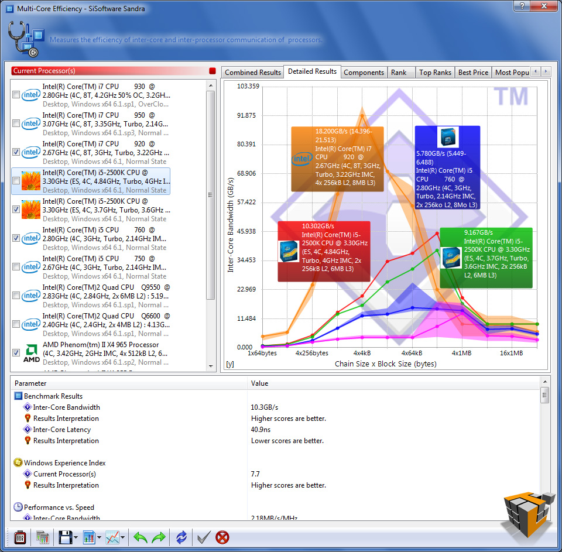This screenshot has height=552, width=562.
Task: Enable the Core 2 Quad Q9550 checkbox
Action: pyautogui.click(x=16, y=296)
